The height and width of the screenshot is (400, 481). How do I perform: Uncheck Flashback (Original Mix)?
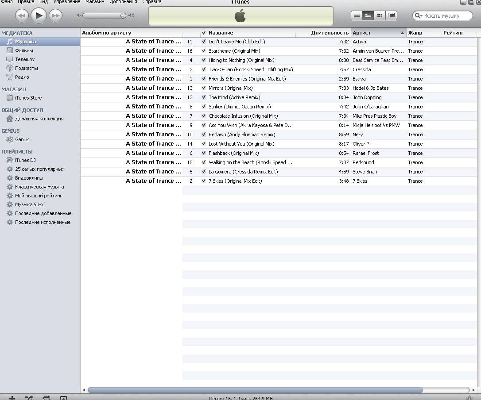204,153
